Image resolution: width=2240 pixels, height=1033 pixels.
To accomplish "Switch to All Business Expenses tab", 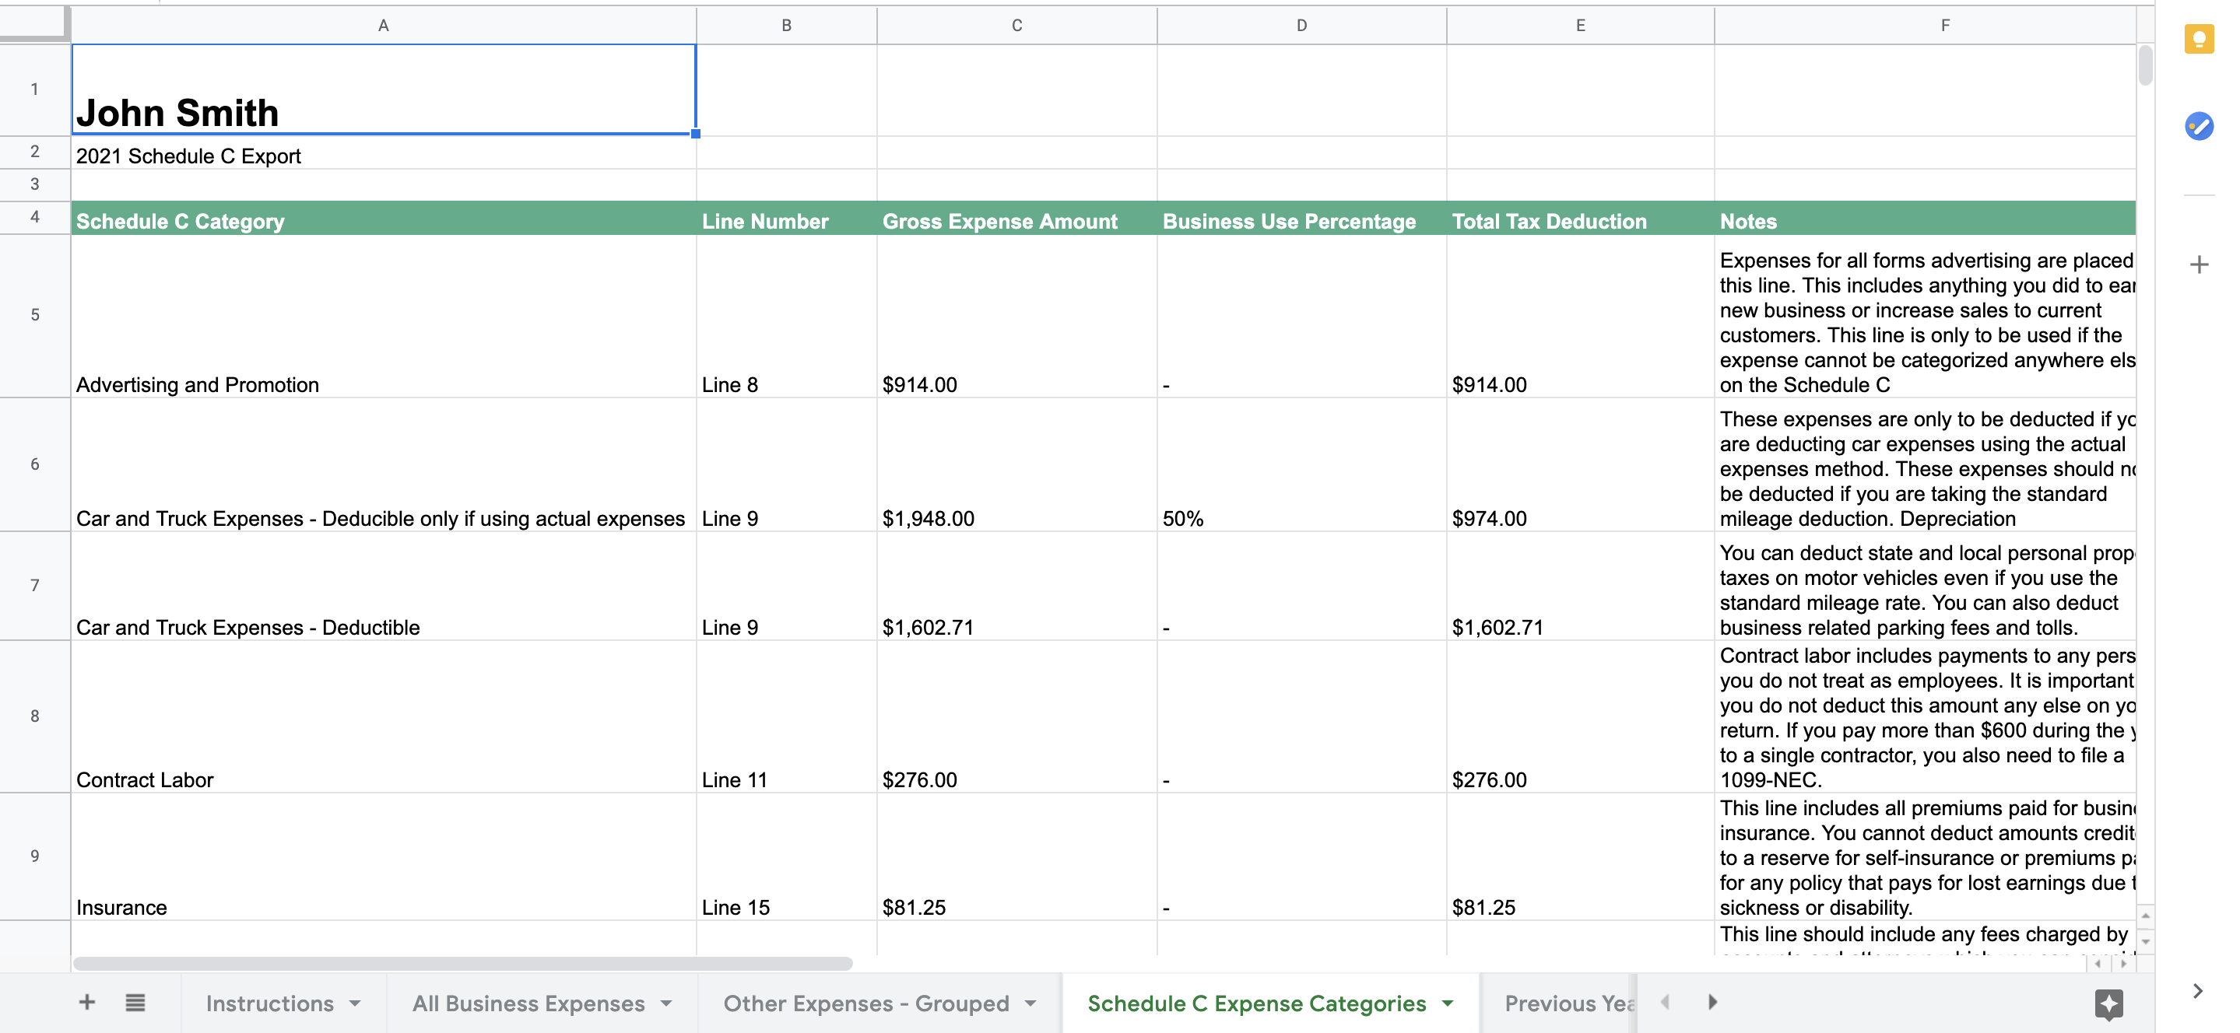I will (528, 1003).
